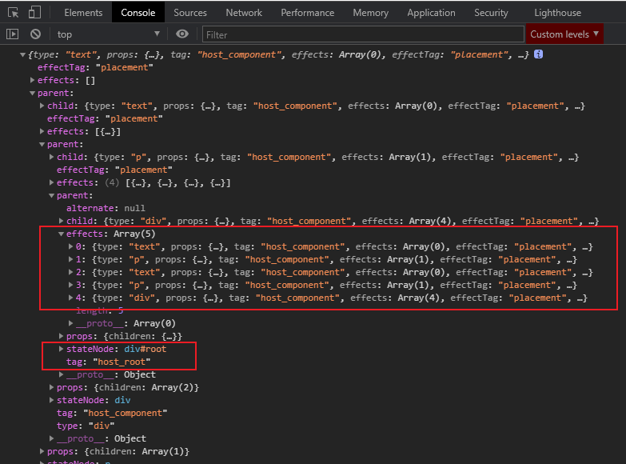Open the top context dropdown
The image size is (626, 464).
coord(108,34)
